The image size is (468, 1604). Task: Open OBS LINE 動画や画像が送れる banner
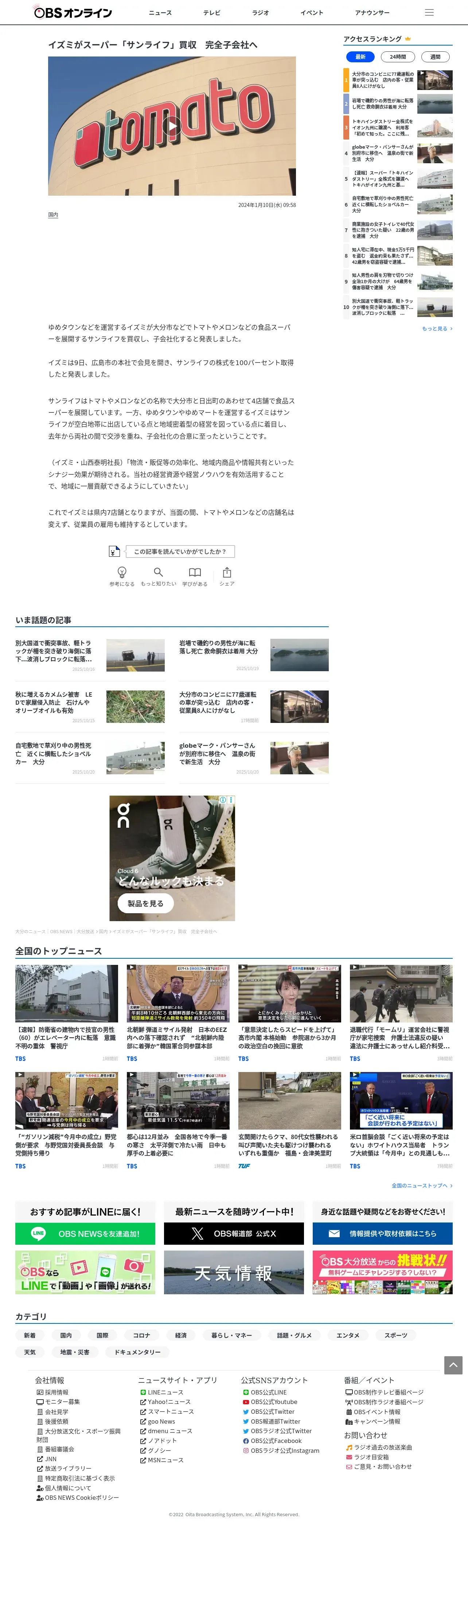coord(85,1273)
